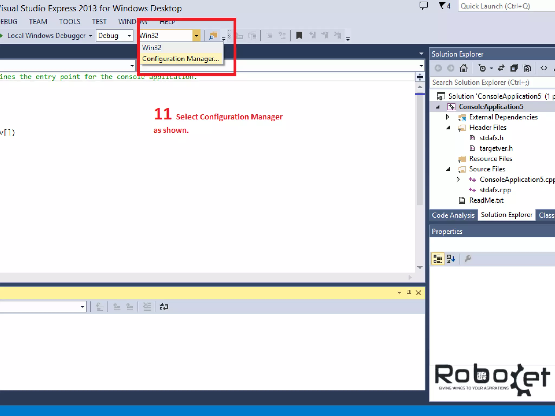Screen dimensions: 555x416
Task: Expand the External Dependencies node
Action: point(448,117)
